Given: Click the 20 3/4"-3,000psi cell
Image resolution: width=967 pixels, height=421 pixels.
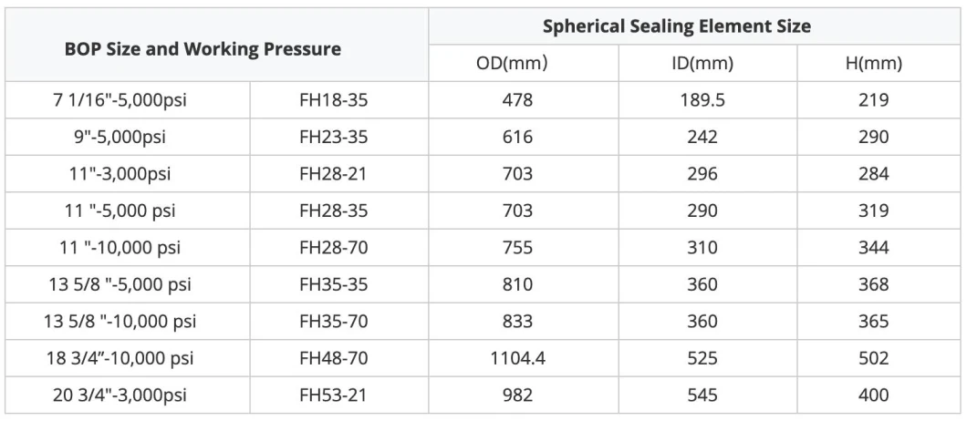Looking at the screenshot, I should pyautogui.click(x=120, y=395).
